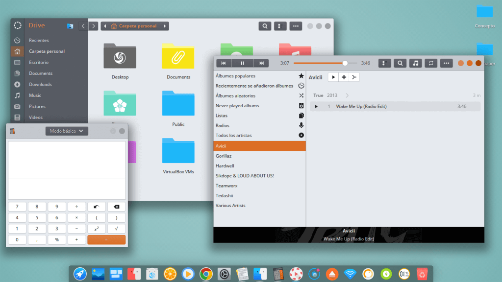
Task: Launch Chrome from the dock
Action: coord(206,274)
